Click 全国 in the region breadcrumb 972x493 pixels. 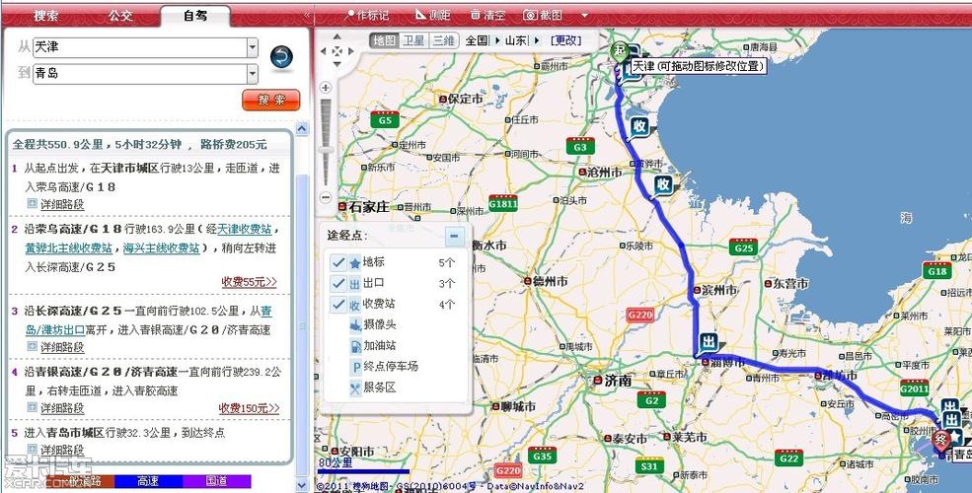click(477, 40)
